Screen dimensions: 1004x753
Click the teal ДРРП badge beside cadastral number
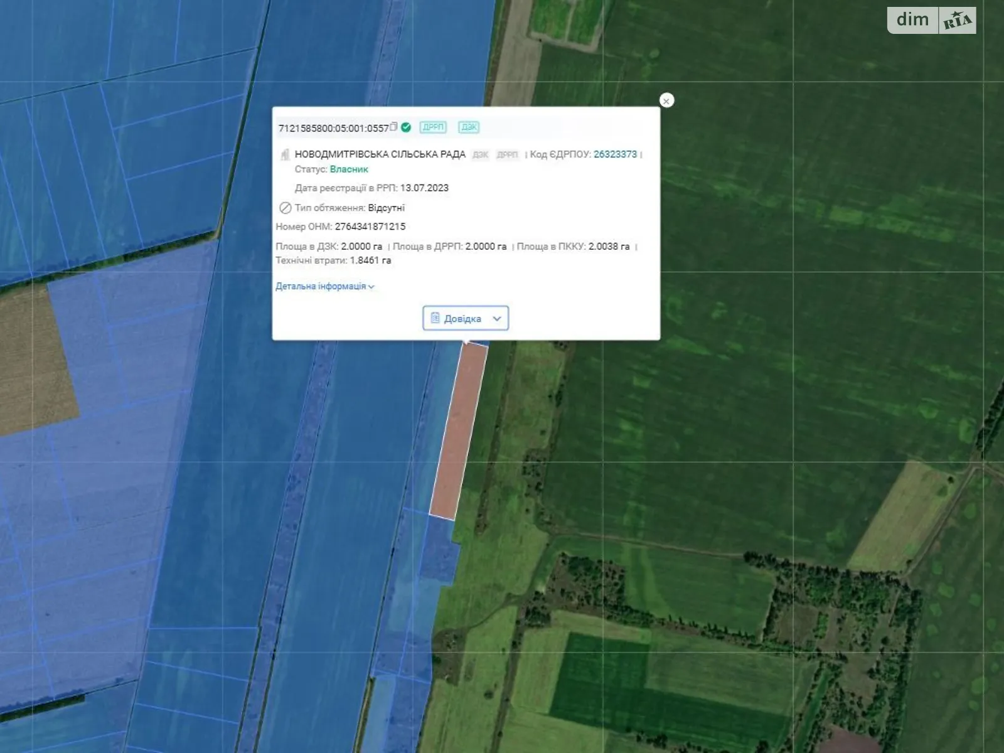pyautogui.click(x=433, y=127)
